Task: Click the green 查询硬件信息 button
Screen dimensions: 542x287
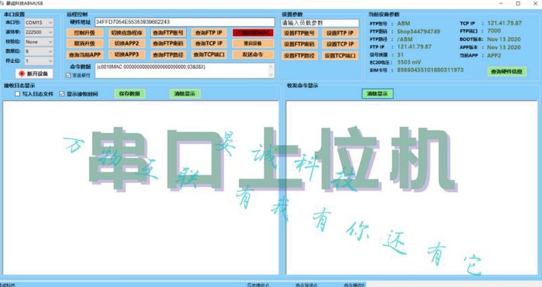Action: coord(507,72)
